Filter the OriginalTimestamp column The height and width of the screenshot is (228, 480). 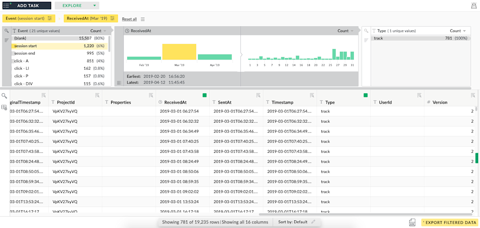[x=44, y=95]
